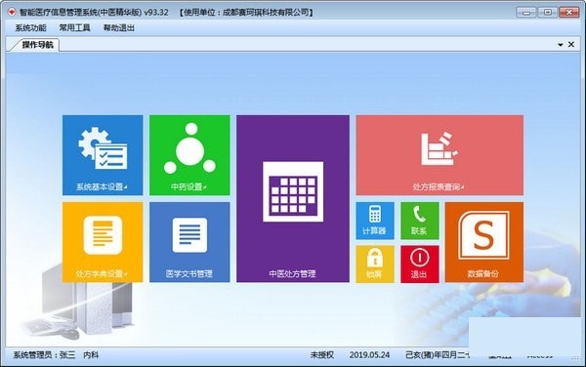Click the date 2019.05.24 in status bar
Image resolution: width=586 pixels, height=367 pixels.
[x=369, y=355]
